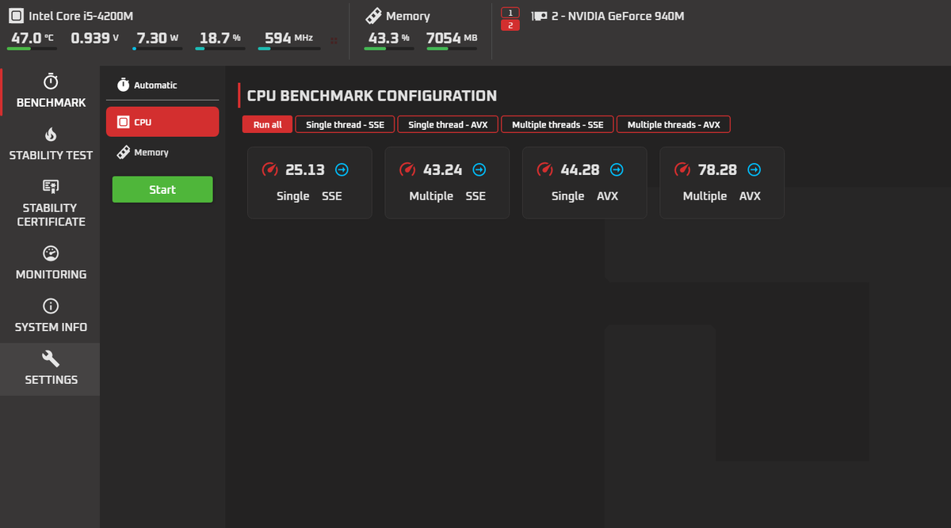This screenshot has width=951, height=528.
Task: Click the Settings wrench icon
Action: 51,359
